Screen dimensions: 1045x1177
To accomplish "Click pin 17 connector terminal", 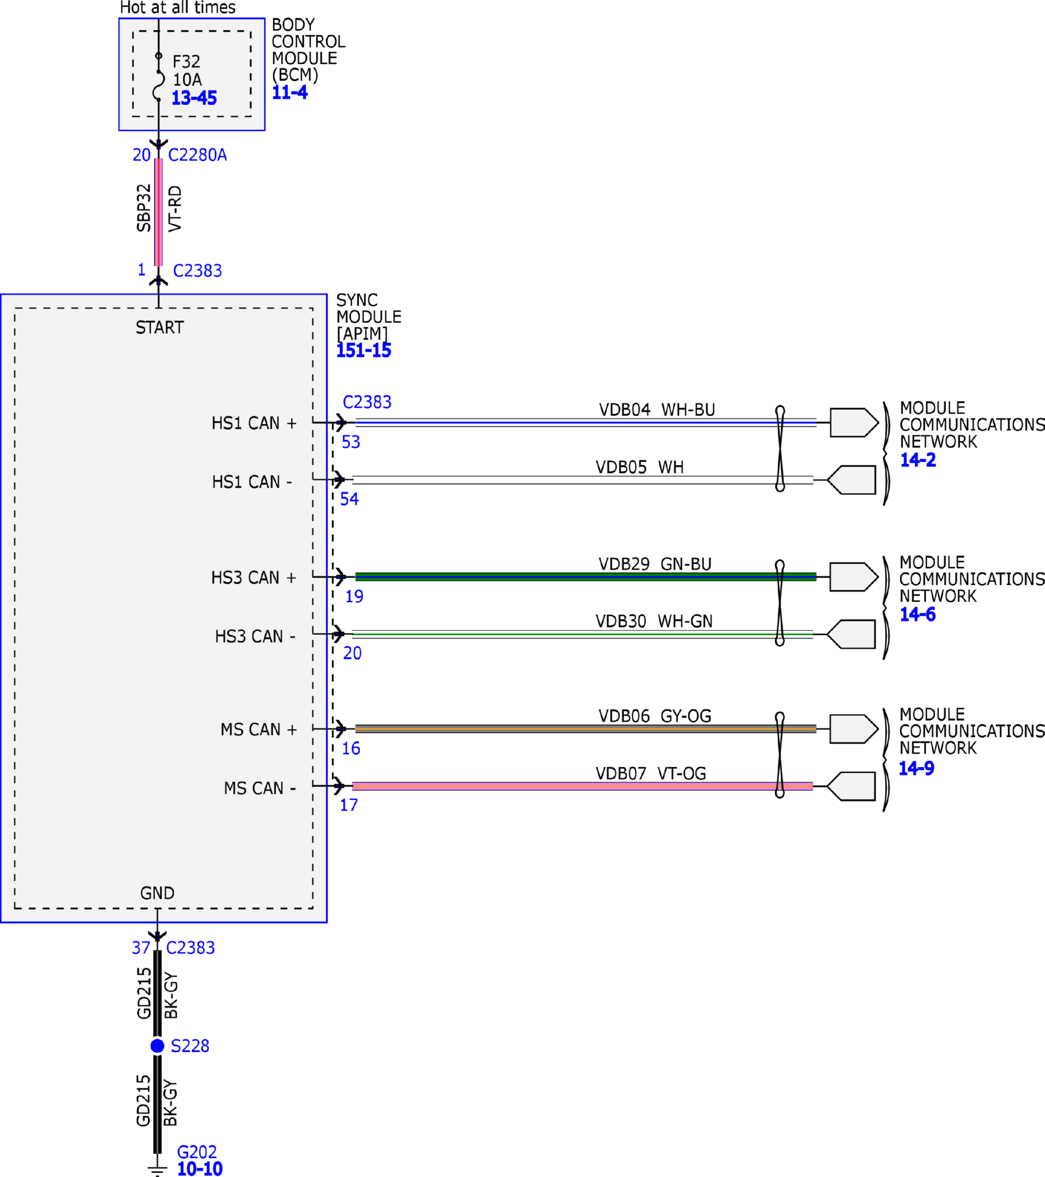I will (339, 786).
